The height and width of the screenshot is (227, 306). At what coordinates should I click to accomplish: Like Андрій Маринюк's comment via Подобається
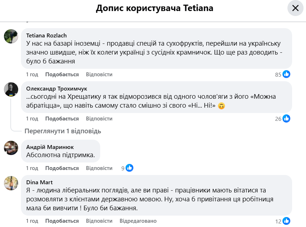[x=62, y=168]
